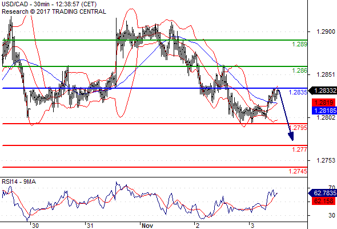Click the blue 1.28185 price label
337x229 pixels.
click(x=324, y=110)
